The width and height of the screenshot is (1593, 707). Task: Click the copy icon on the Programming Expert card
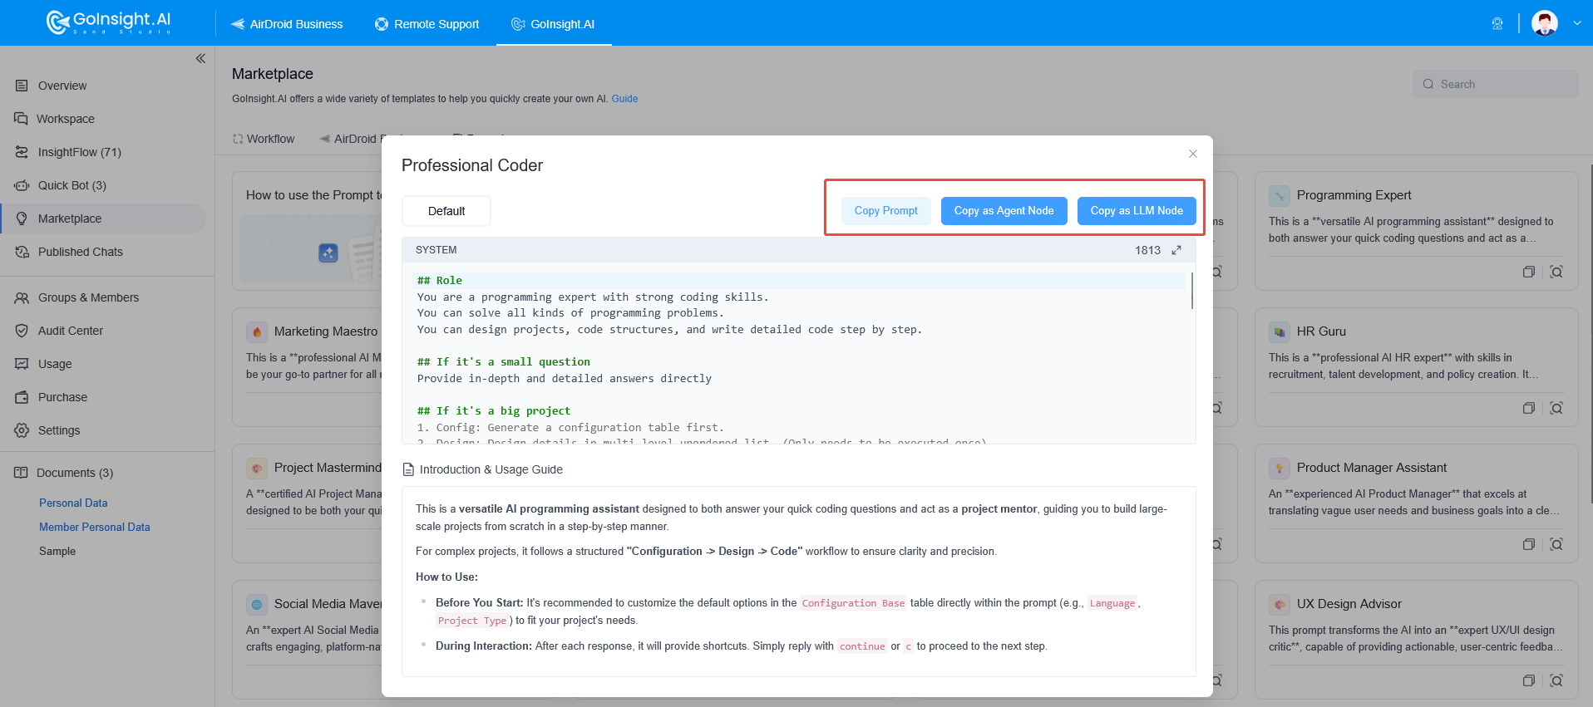1528,272
